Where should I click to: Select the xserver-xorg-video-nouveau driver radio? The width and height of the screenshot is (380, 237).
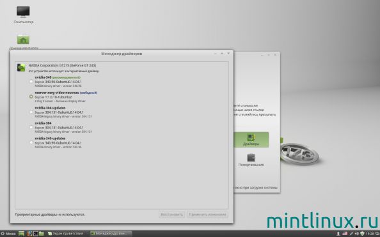[31, 96]
